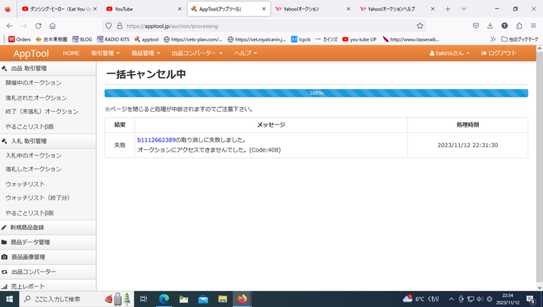Click the bookmark star in address bar
Viewport: 543px width, 307px height.
(419, 25)
